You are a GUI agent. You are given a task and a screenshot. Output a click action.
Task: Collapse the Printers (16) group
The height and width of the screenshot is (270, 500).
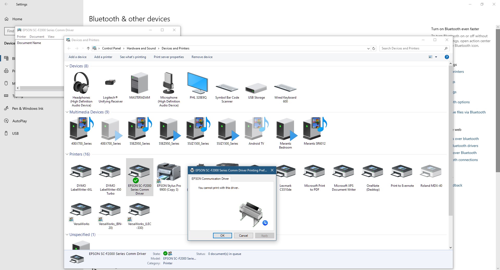tap(67, 154)
